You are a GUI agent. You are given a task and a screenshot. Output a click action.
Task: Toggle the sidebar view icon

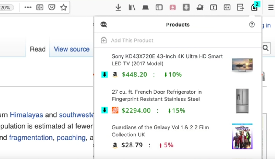(159, 8)
